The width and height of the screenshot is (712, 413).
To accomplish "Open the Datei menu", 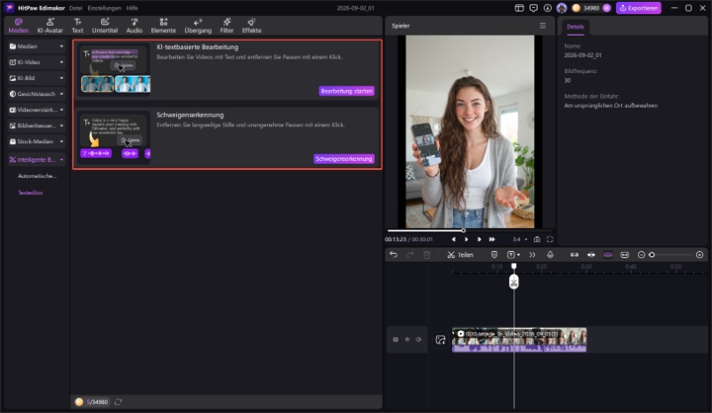I will pos(76,8).
